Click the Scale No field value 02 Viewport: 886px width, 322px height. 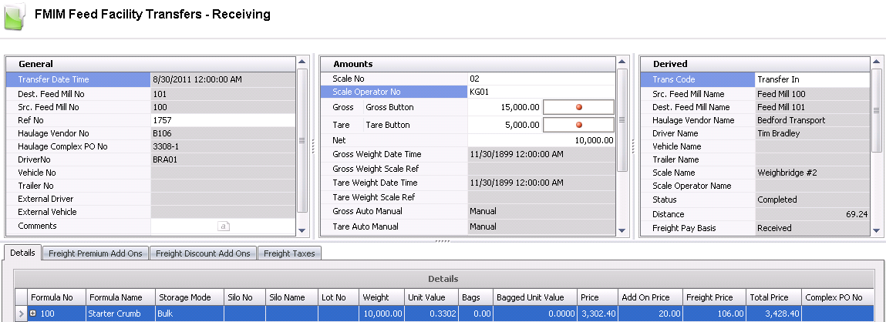(540, 79)
